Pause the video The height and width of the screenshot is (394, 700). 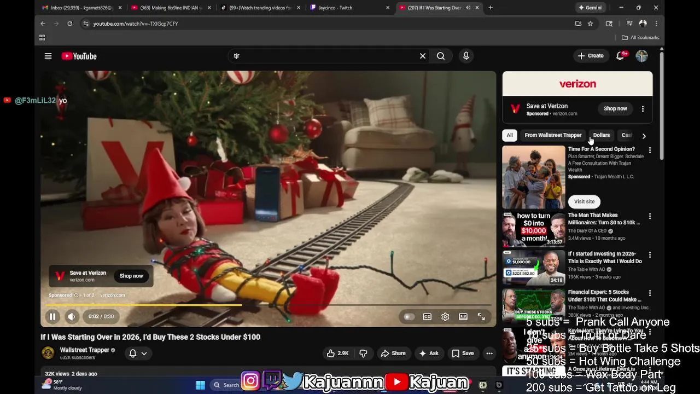pyautogui.click(x=52, y=316)
